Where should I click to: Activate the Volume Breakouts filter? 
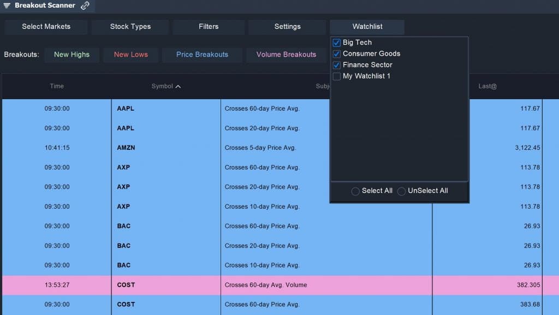[x=286, y=54]
